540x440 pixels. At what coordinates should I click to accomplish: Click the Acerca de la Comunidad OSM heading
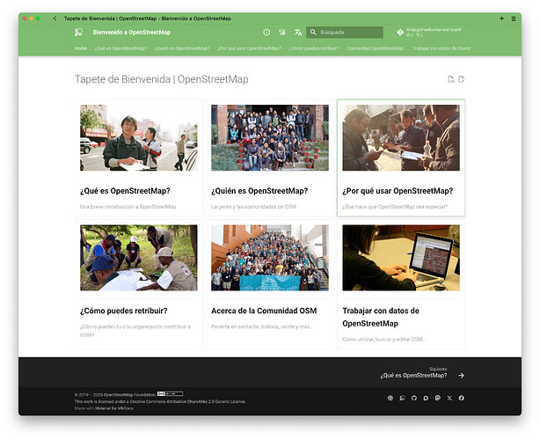click(x=264, y=311)
